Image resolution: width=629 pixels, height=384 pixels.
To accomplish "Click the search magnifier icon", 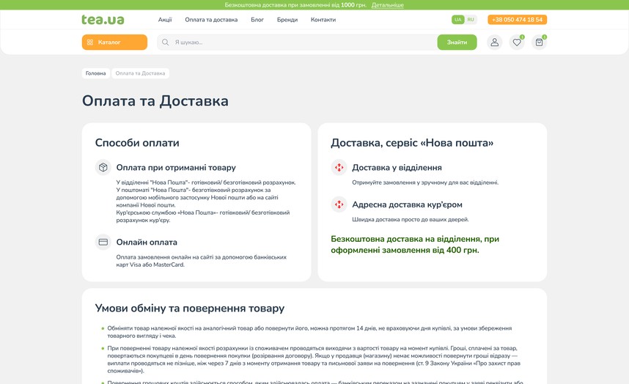I will coord(165,42).
